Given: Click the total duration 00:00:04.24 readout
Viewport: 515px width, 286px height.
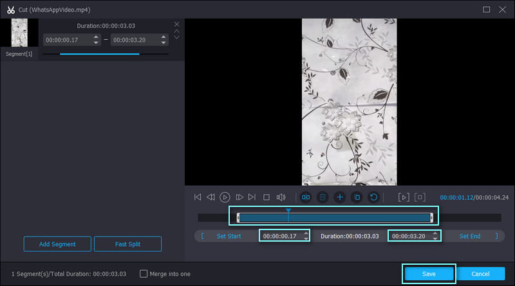Looking at the screenshot, I should click(492, 197).
